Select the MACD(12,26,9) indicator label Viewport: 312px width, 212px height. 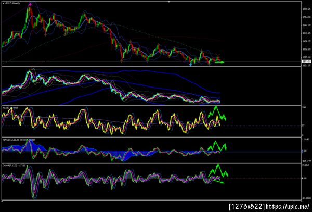pyautogui.click(x=19, y=140)
